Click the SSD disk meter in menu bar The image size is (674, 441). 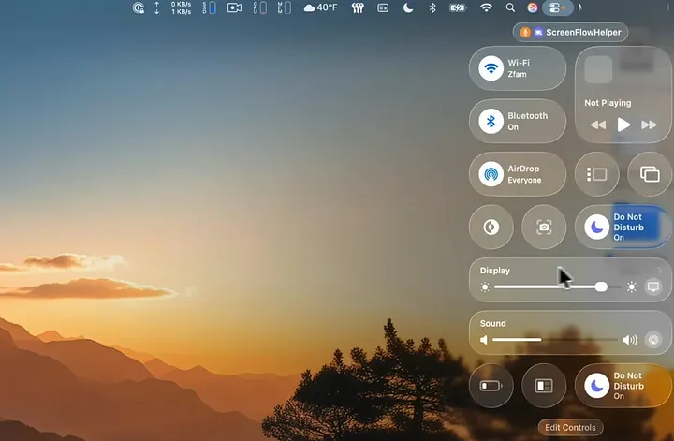(210, 7)
